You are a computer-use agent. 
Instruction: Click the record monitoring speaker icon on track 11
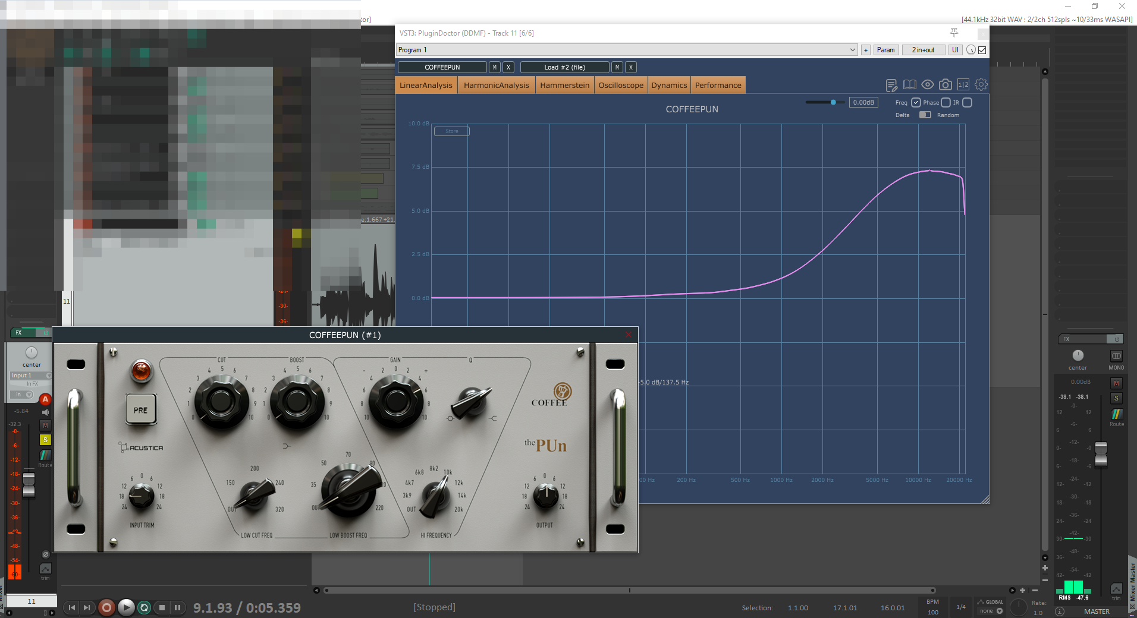tap(45, 412)
